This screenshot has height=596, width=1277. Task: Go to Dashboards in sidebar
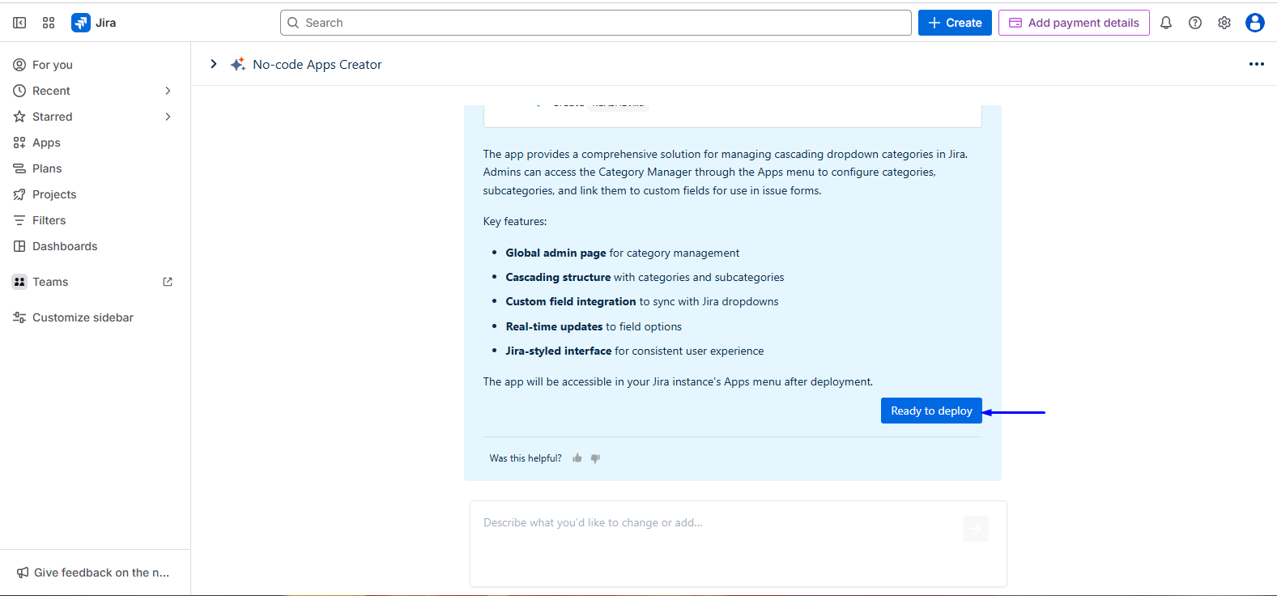point(65,246)
